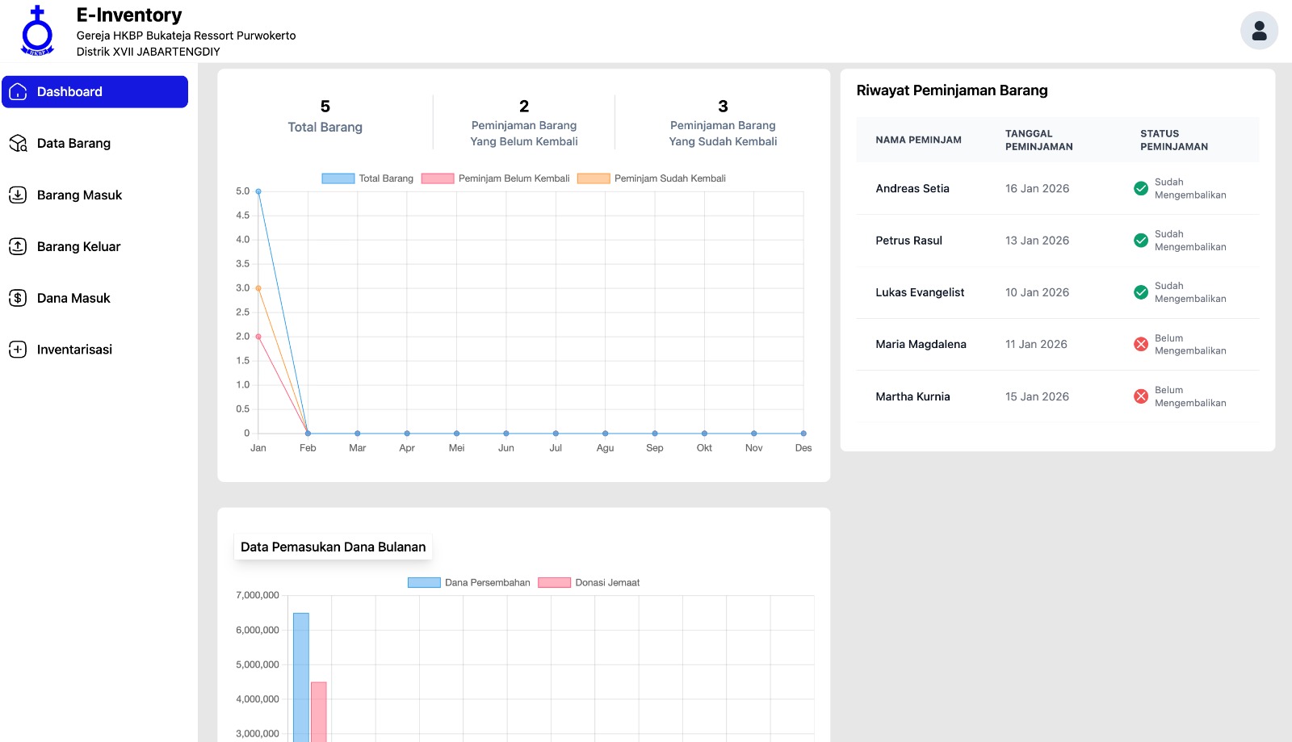Hide Donasi Jemaat pink legend swatch

(555, 583)
